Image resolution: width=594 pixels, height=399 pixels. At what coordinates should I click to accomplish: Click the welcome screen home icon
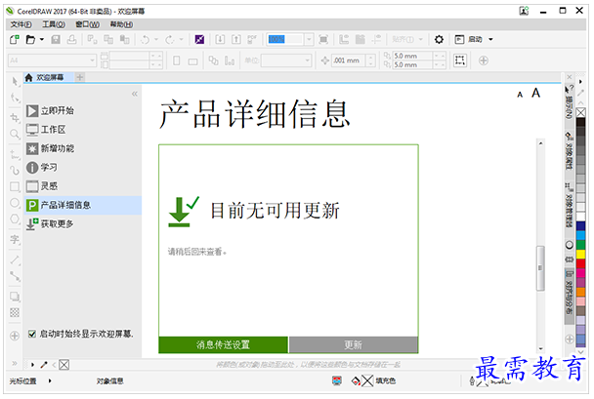pyautogui.click(x=28, y=77)
